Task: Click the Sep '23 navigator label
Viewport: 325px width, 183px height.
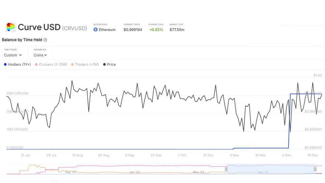Action: coord(70,172)
